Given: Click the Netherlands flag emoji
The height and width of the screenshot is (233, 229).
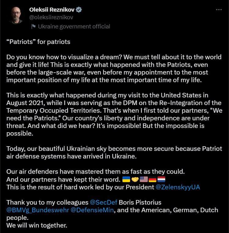Looking at the screenshot, I should (161, 179).
